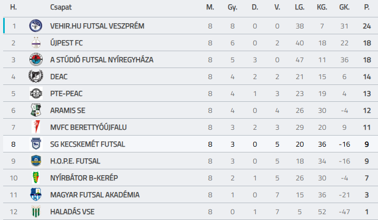Screen dimensions: 378x220
Task: Click the PTE-PEAC club logo
Action: [35, 93]
